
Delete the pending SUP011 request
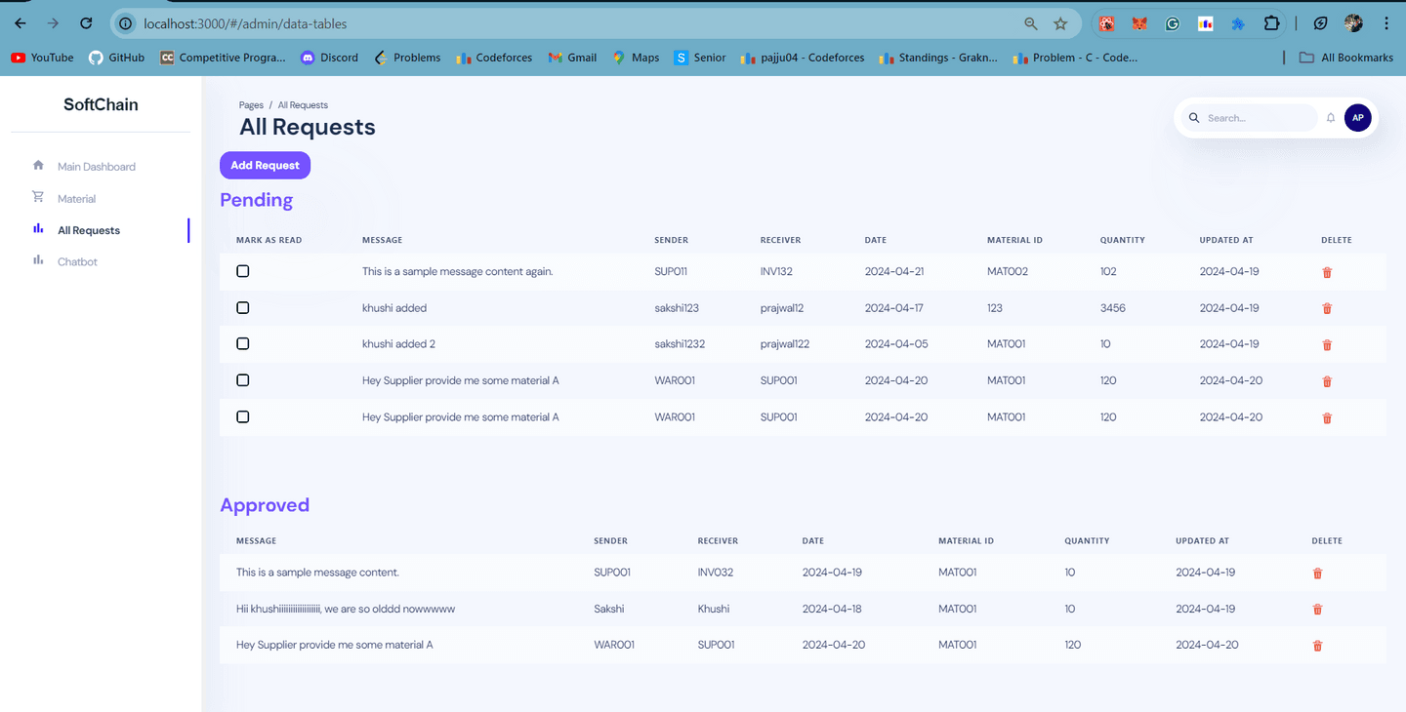click(x=1327, y=272)
